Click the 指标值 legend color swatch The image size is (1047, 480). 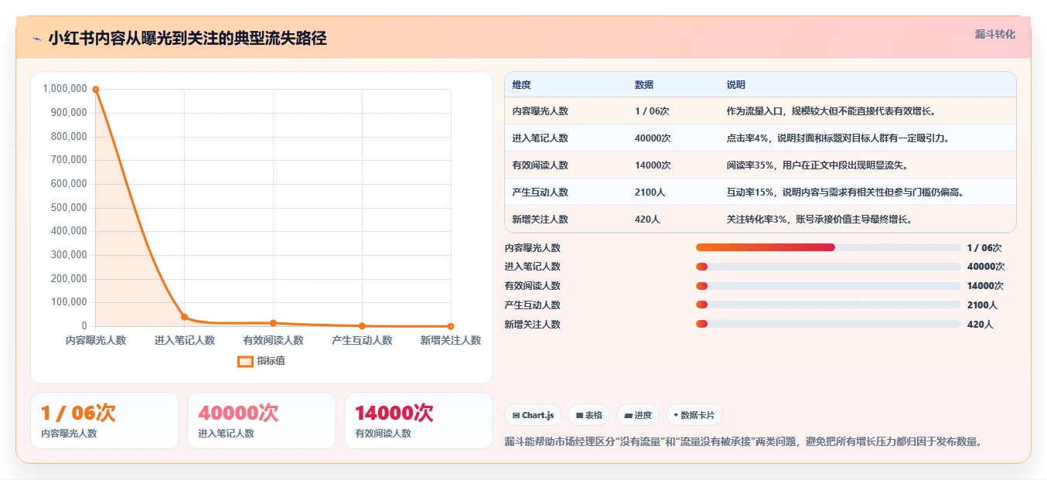[x=245, y=361]
